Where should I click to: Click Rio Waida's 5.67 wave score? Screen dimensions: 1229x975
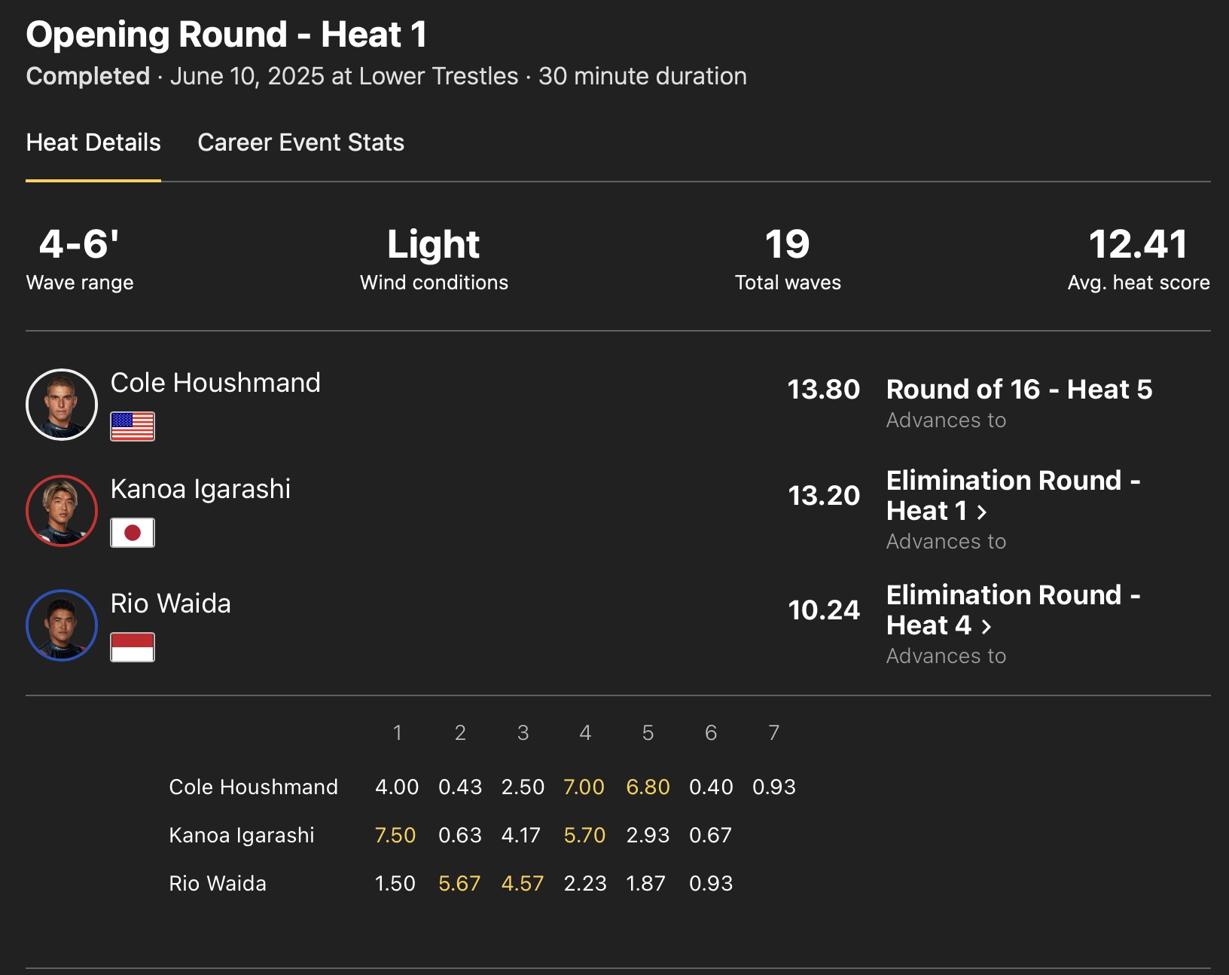(459, 884)
